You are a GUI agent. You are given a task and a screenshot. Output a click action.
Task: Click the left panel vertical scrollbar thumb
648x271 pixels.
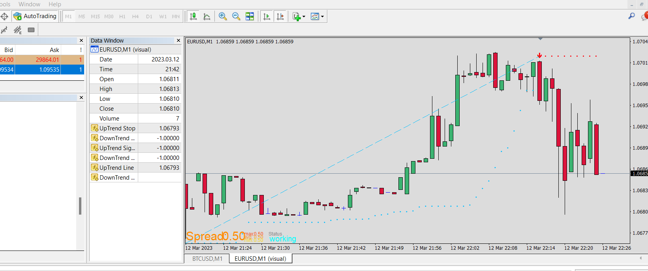pyautogui.click(x=80, y=206)
